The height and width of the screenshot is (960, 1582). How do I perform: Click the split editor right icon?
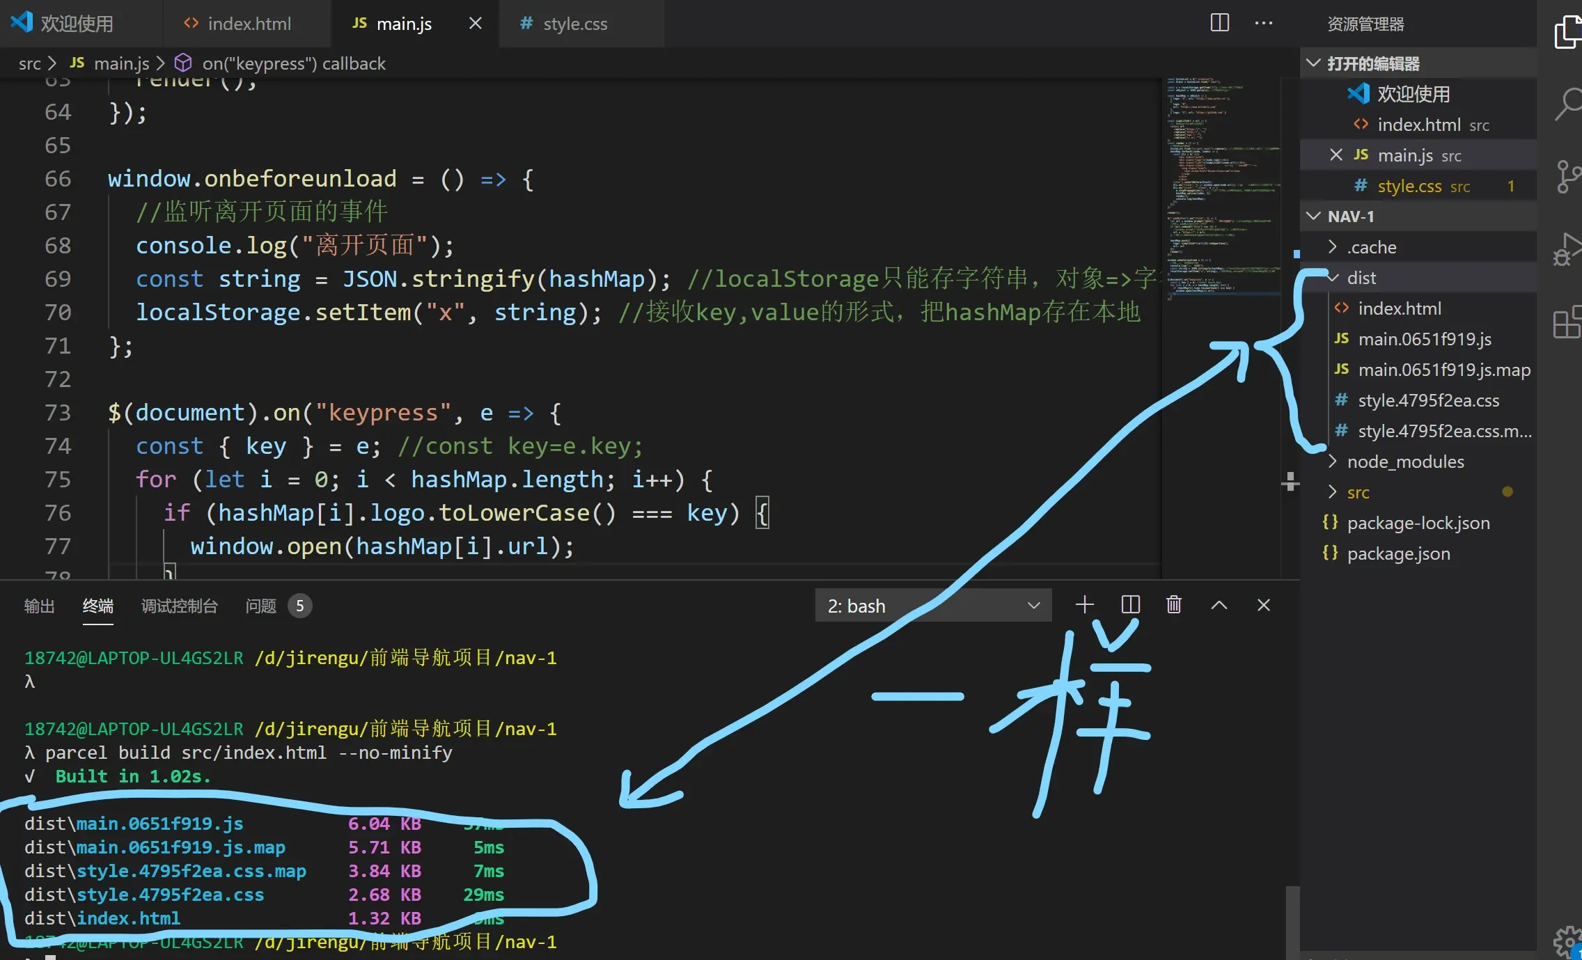click(1219, 23)
